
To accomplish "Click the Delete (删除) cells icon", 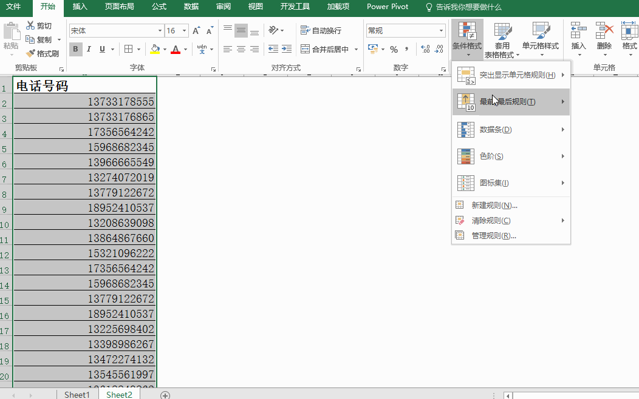I will [604, 31].
